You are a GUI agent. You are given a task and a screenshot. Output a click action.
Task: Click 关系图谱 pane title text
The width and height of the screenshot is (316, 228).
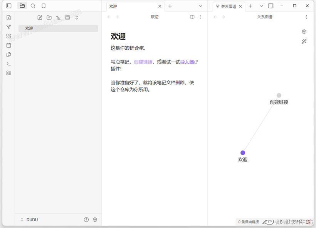point(265,17)
